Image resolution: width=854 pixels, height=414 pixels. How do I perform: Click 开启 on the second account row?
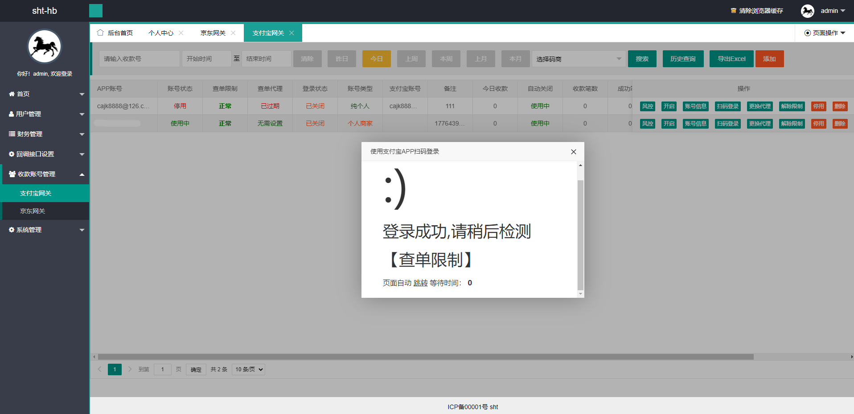click(669, 123)
